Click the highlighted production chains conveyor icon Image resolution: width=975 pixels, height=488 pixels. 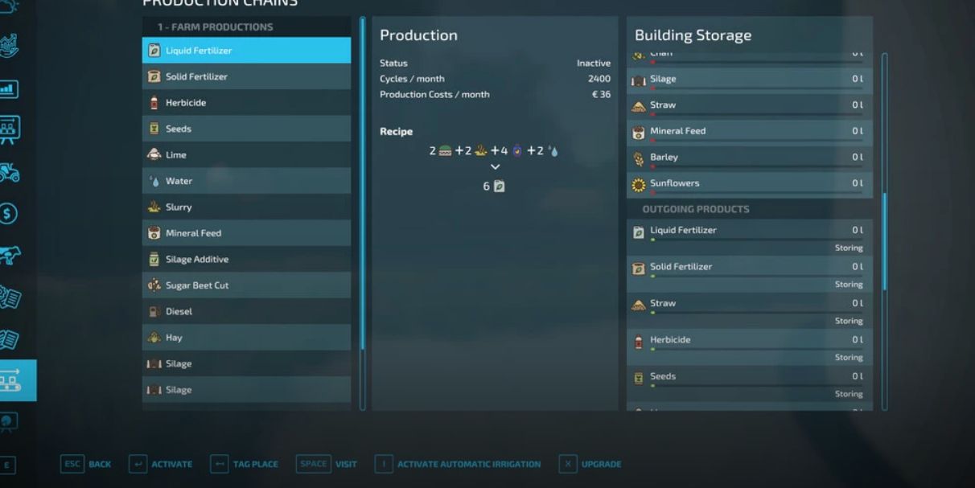(x=11, y=380)
